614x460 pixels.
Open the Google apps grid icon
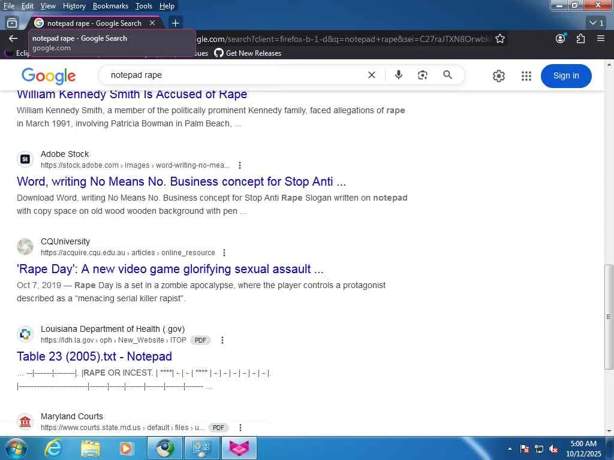coord(526,76)
